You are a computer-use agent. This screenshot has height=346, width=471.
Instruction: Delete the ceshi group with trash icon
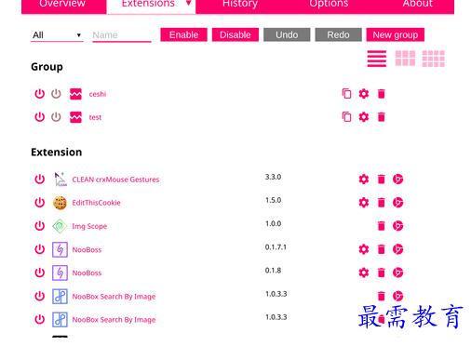[382, 94]
